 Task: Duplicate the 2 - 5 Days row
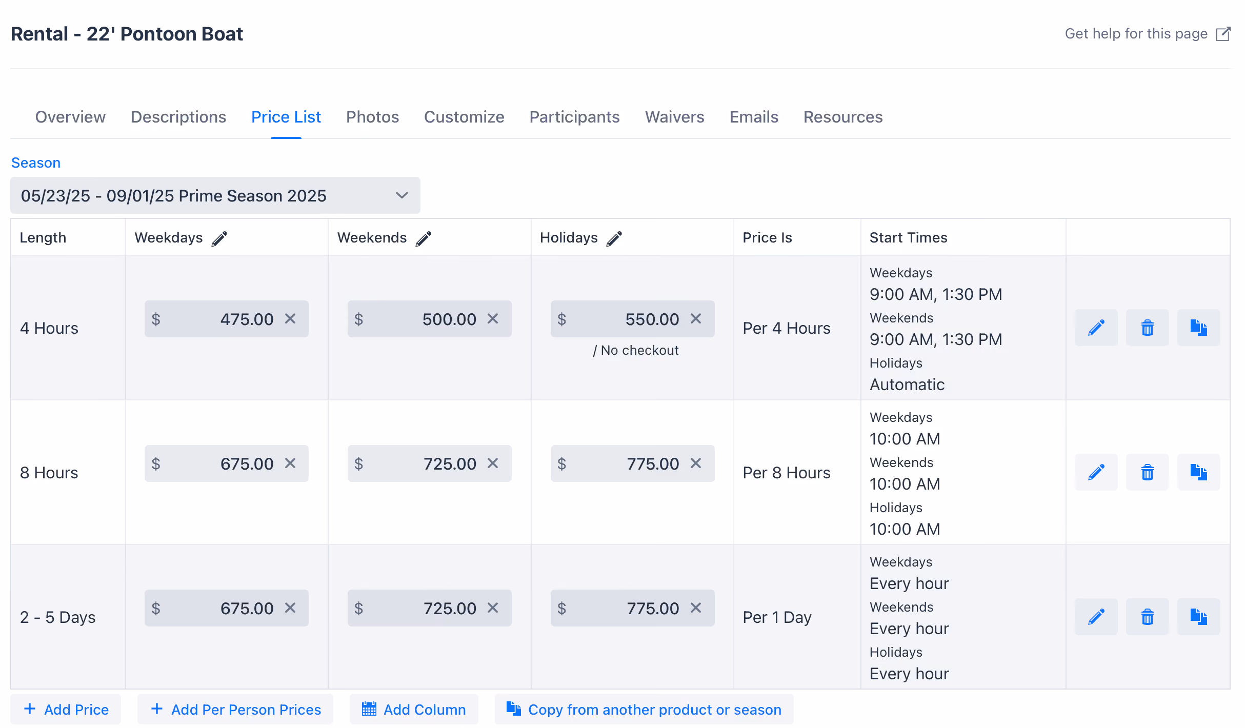coord(1198,617)
